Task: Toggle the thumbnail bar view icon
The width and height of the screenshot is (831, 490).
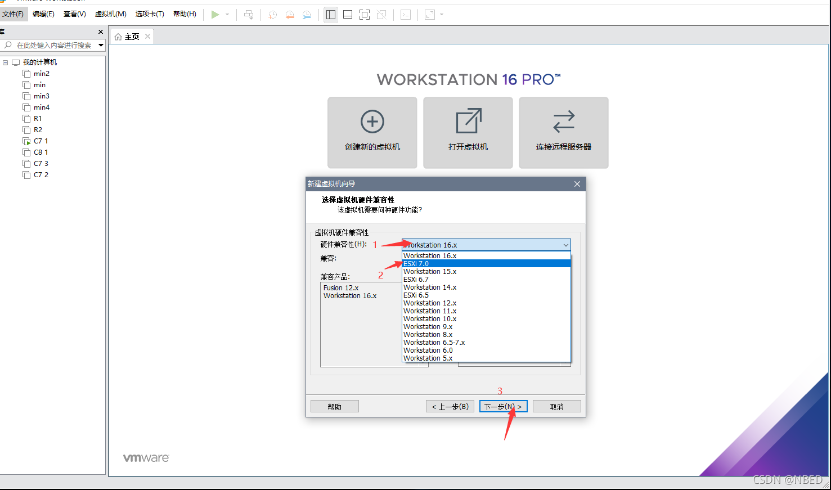Action: click(x=348, y=15)
